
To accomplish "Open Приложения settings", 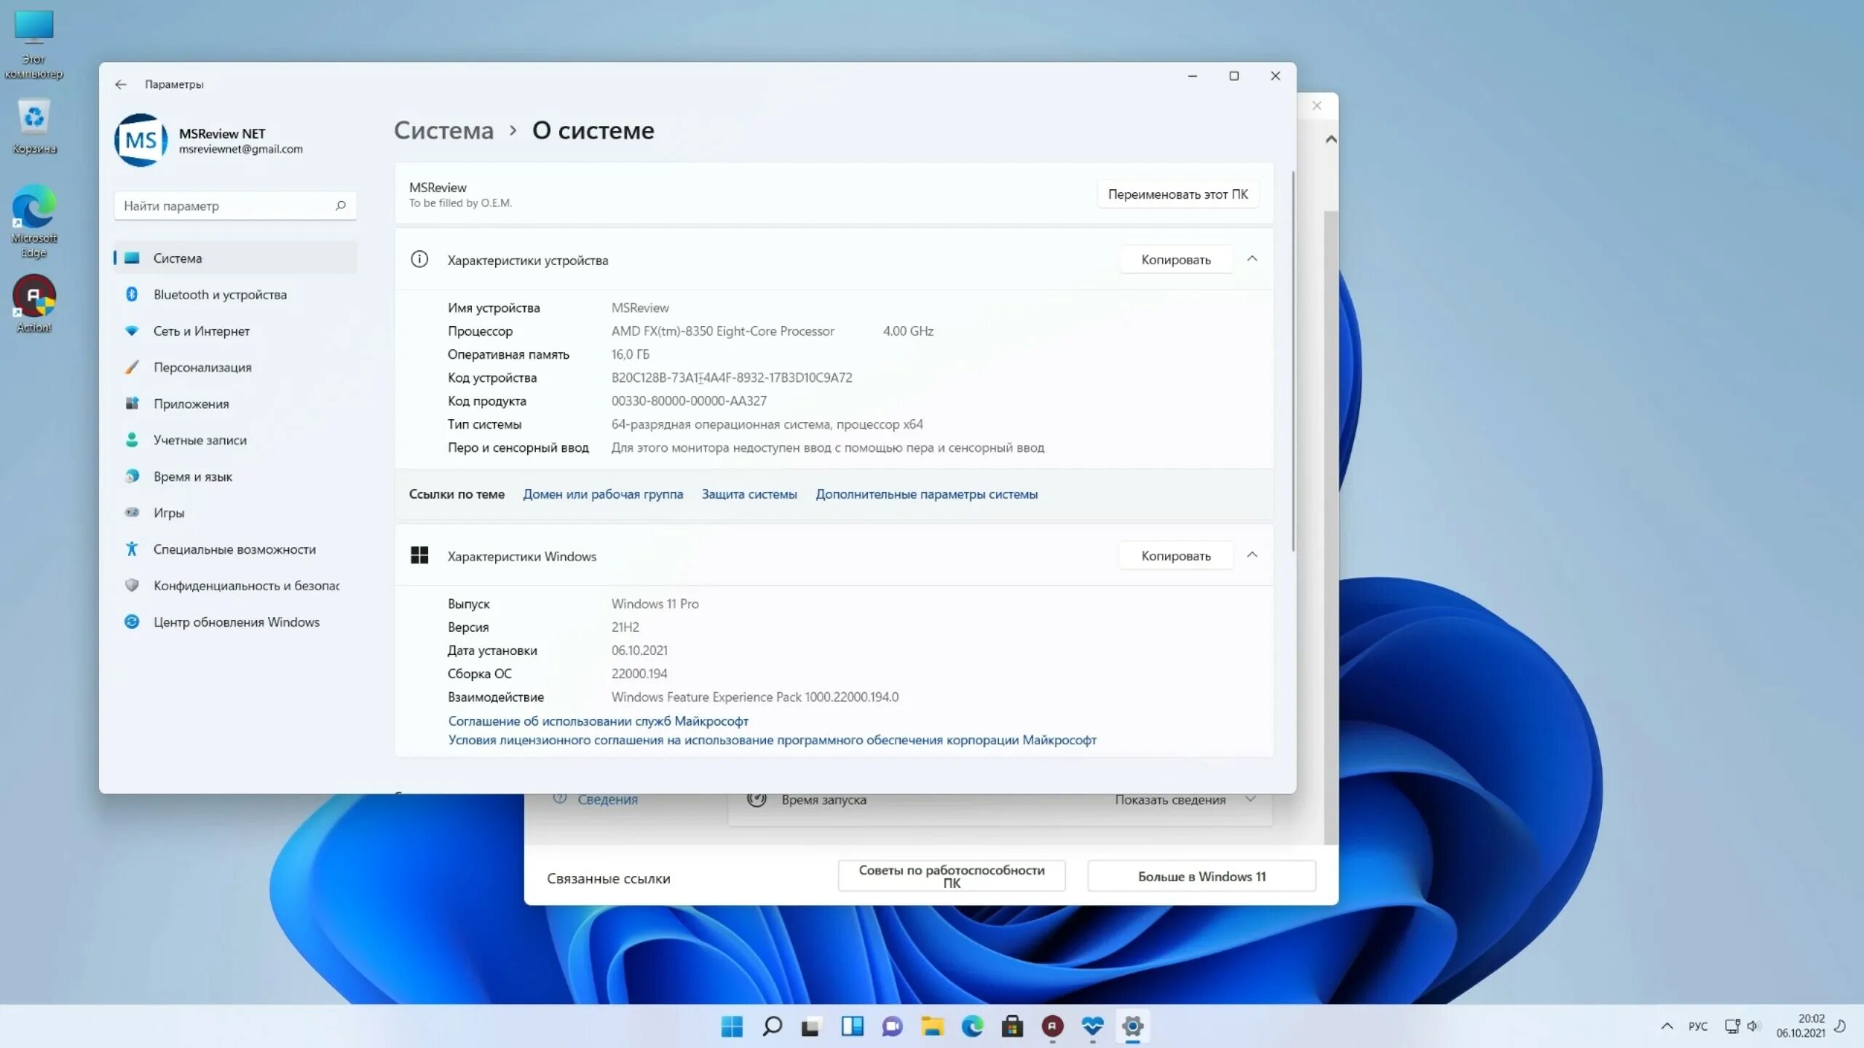I will tap(235, 404).
